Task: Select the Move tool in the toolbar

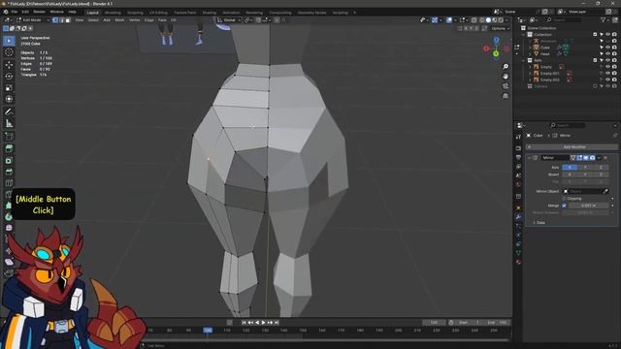Action: 9,65
